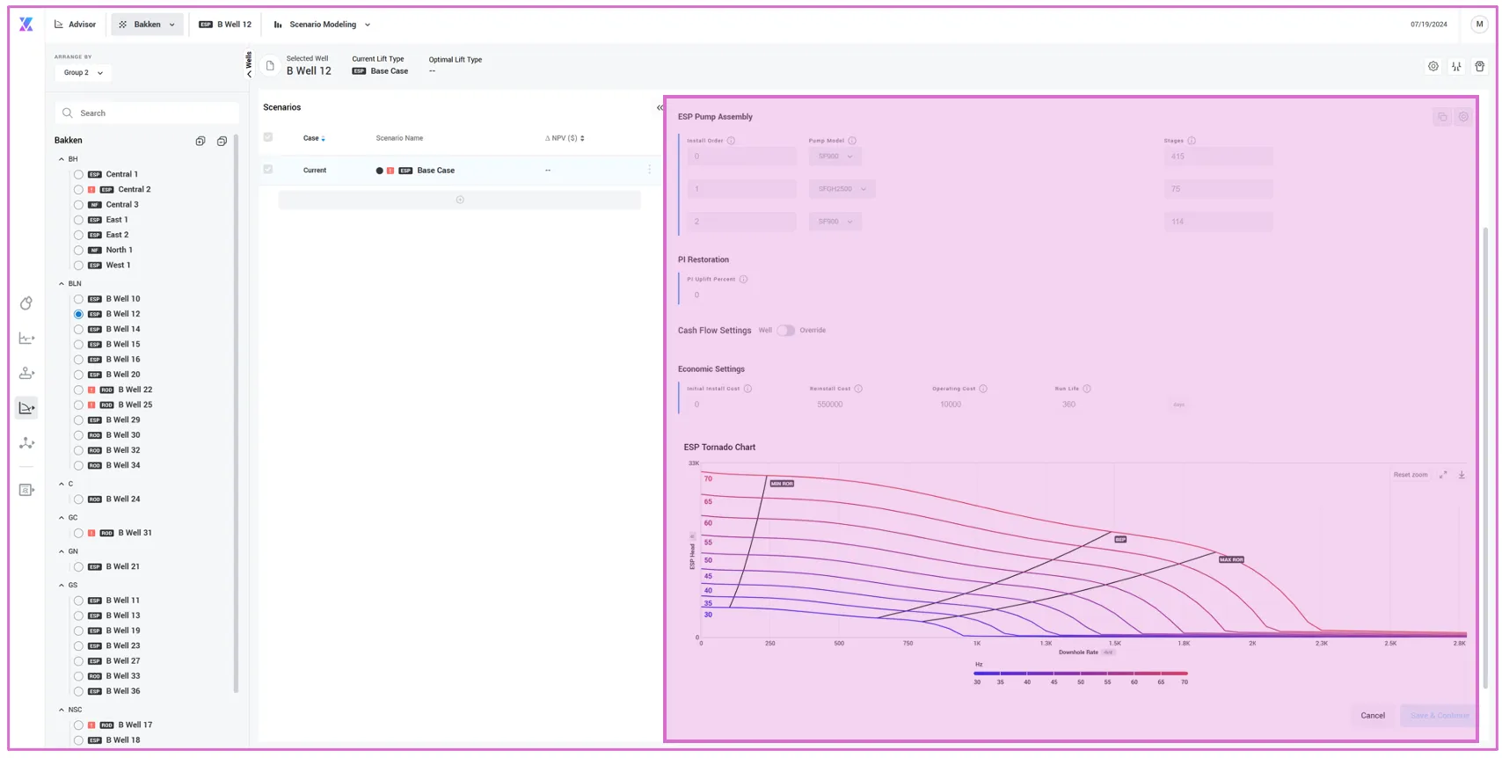Click the B Well 12 breadcrumb tab
The height and width of the screenshot is (758, 1502).
point(225,25)
